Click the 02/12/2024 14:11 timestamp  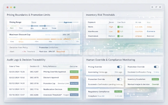[x=17, y=89]
